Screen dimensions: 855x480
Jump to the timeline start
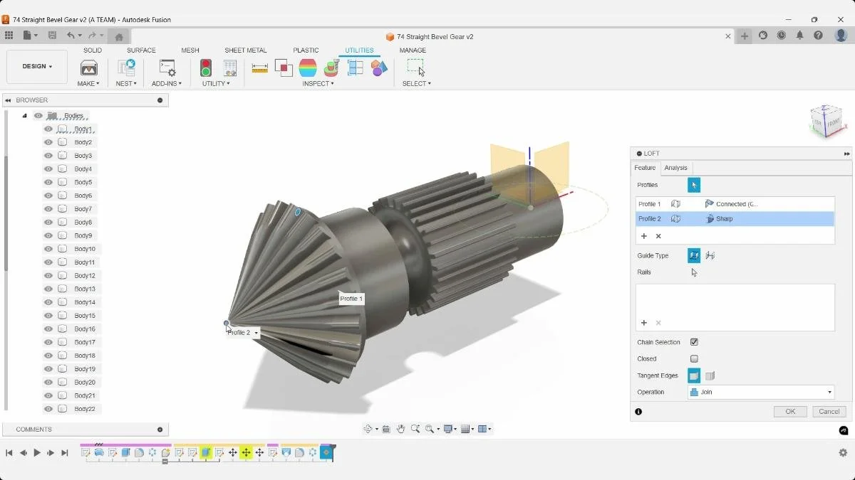pos(9,453)
